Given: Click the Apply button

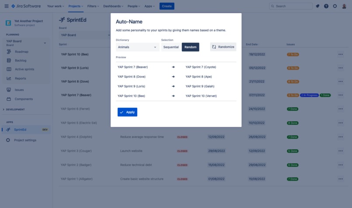Looking at the screenshot, I should pyautogui.click(x=127, y=112).
